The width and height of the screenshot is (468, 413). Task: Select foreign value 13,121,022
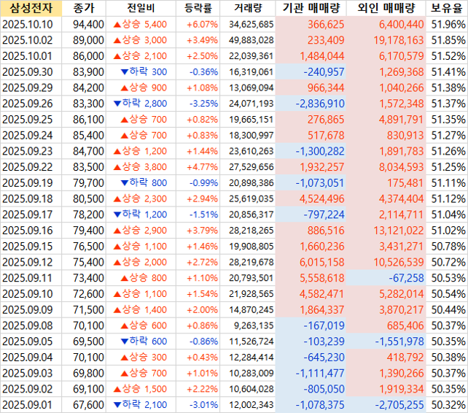386,230
